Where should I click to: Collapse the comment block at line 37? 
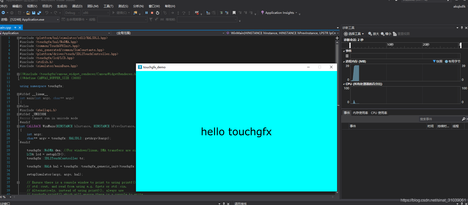[18, 182]
